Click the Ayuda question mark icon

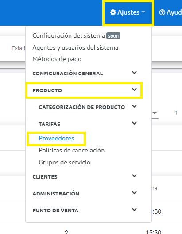pos(162,12)
